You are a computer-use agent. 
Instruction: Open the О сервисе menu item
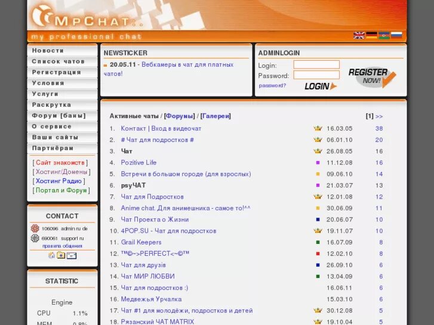(62, 126)
